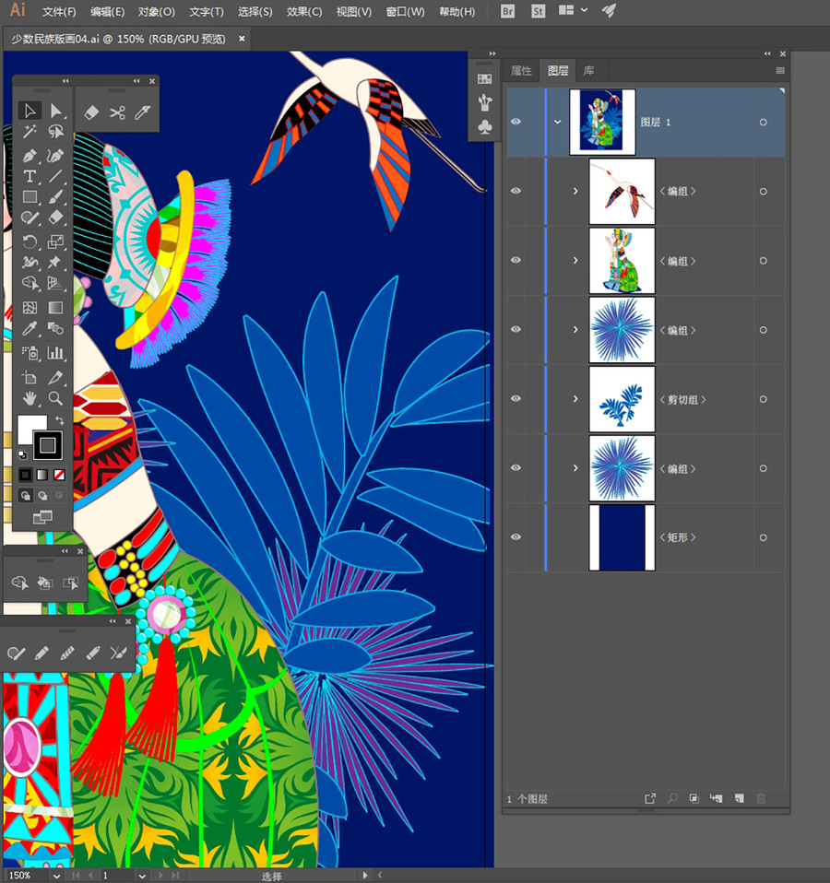The image size is (830, 883).
Task: Select the Column Graph tool
Action: (x=55, y=353)
